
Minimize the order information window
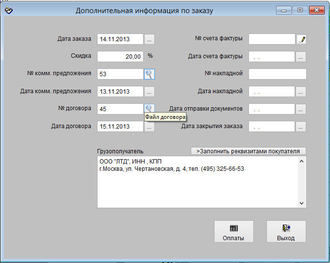click(284, 10)
